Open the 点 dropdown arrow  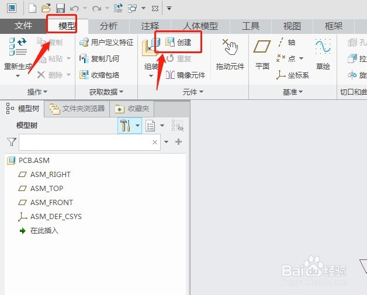coord(302,58)
